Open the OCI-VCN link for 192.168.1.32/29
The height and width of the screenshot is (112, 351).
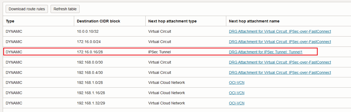237,103
